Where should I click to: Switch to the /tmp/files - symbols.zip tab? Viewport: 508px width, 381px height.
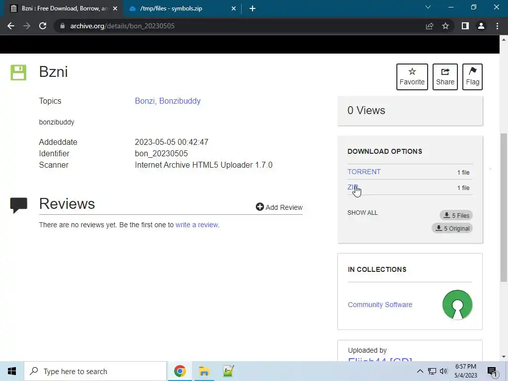[183, 9]
